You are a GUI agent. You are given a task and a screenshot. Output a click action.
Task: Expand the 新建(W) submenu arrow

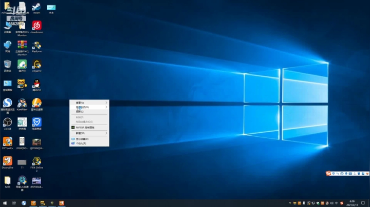coord(106,133)
